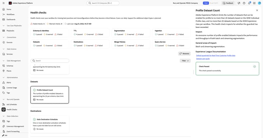
Task: Open the Profile Dataset Count check card
Action: (x=50, y=95)
